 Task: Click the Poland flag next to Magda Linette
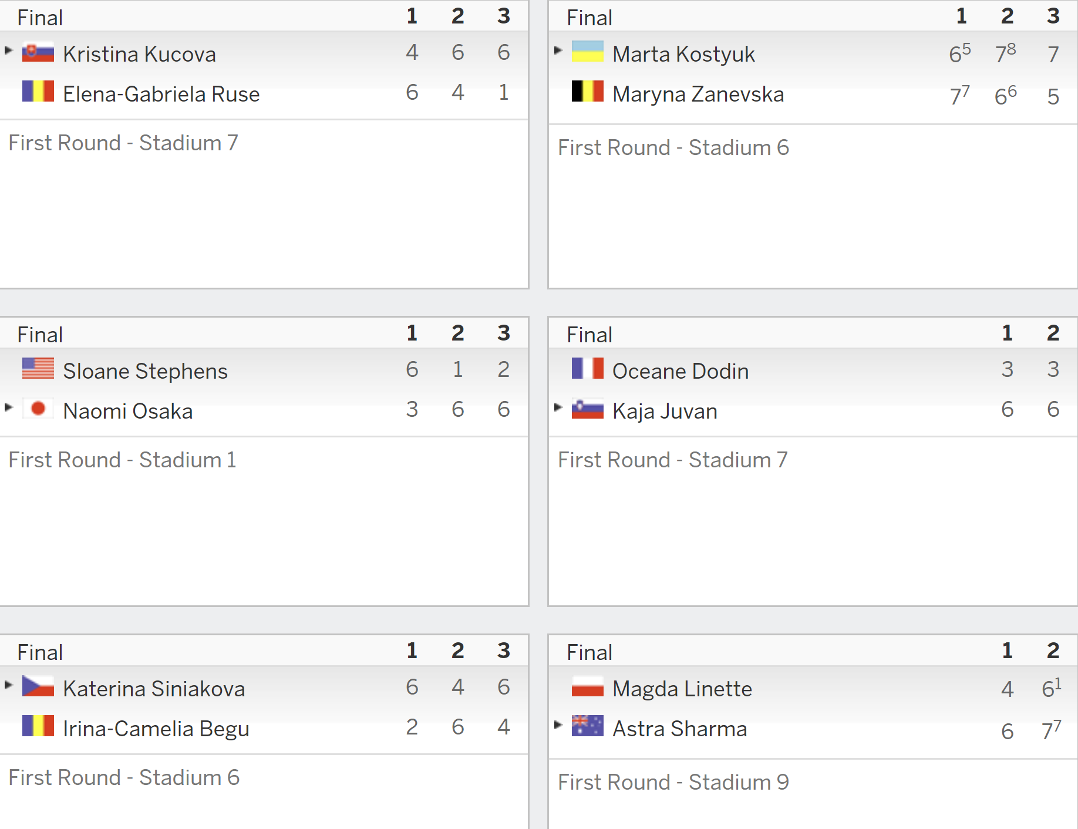(588, 686)
